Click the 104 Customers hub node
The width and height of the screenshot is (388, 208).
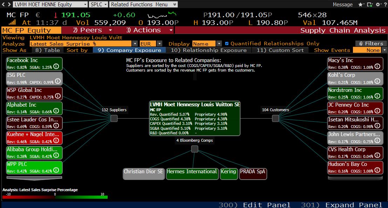[x=275, y=119]
